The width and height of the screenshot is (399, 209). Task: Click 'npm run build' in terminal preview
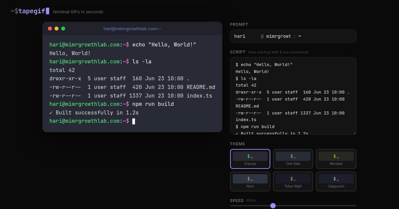pyautogui.click(x=153, y=104)
